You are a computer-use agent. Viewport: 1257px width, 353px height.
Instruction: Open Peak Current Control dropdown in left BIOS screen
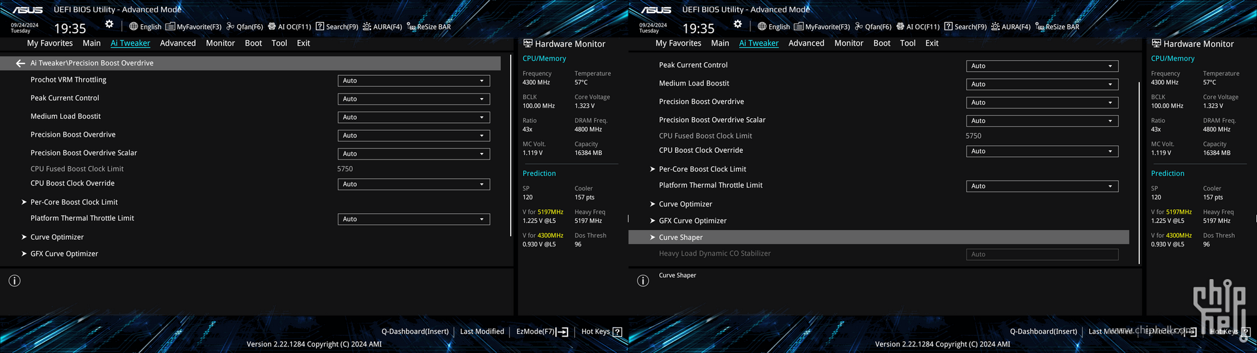click(414, 99)
